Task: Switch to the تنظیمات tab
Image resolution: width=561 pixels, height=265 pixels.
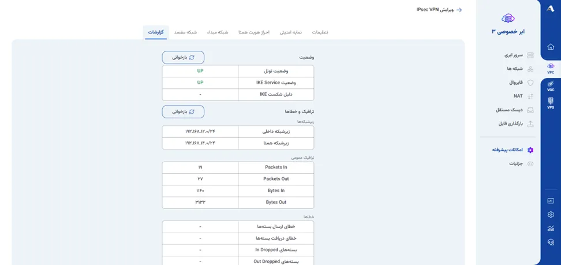Action: [320, 32]
